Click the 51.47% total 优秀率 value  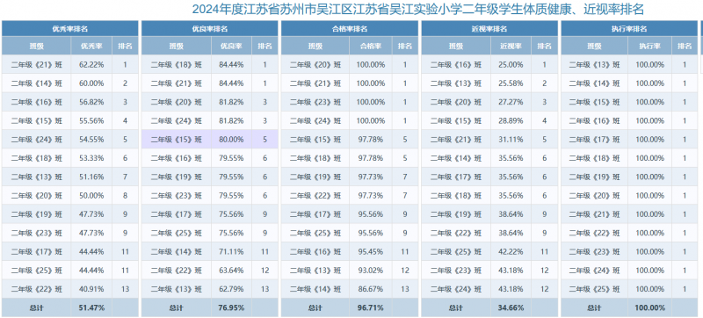(x=91, y=307)
